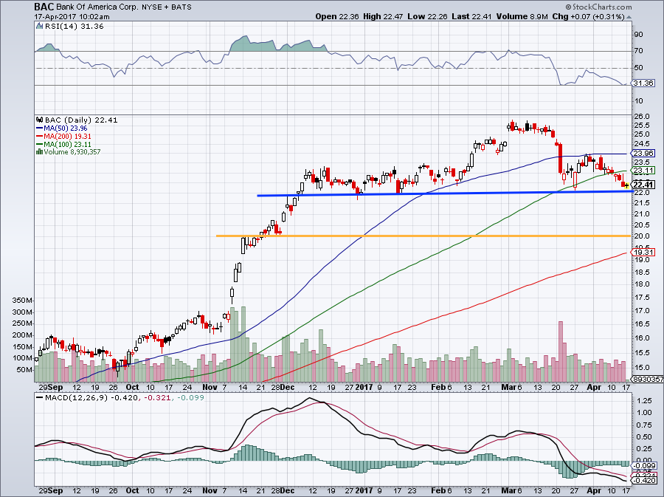Click the '-0.099' MACD histogram legend value

click(x=190, y=398)
